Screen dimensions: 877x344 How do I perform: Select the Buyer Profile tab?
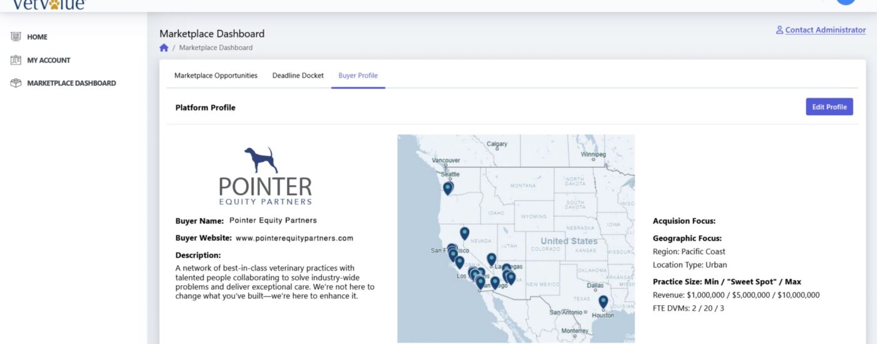(x=358, y=76)
